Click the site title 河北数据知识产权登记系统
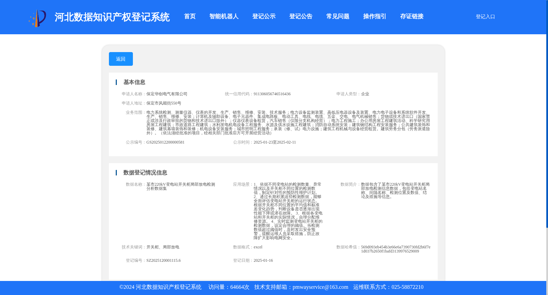This screenshot has height=295, width=548. [112, 17]
